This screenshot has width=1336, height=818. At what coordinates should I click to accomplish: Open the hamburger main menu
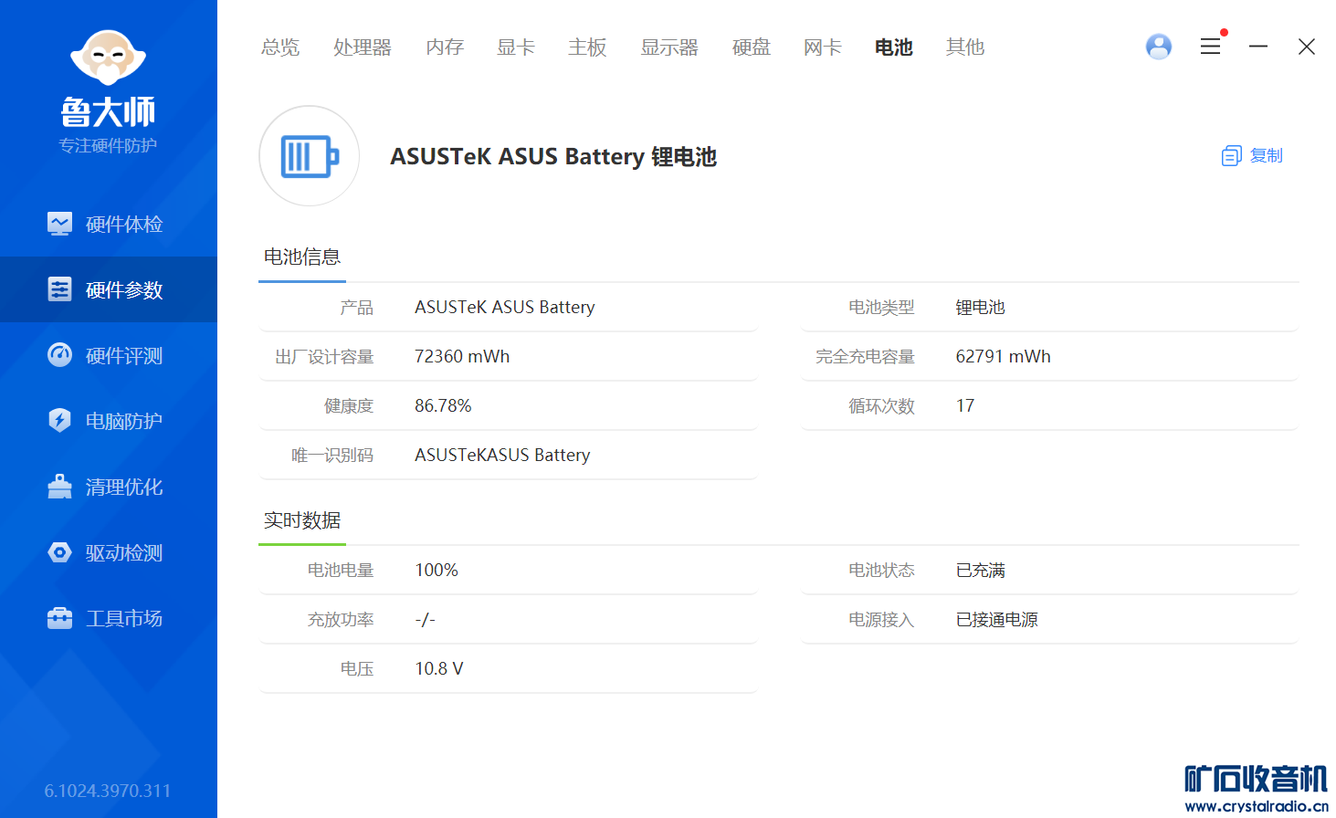(x=1210, y=47)
